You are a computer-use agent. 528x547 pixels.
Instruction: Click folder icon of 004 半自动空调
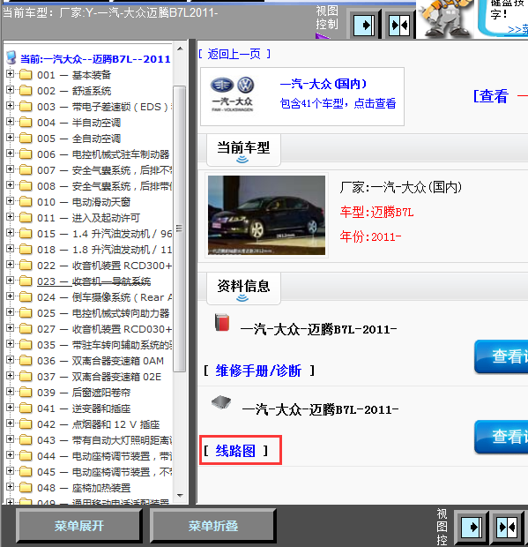tap(26, 123)
